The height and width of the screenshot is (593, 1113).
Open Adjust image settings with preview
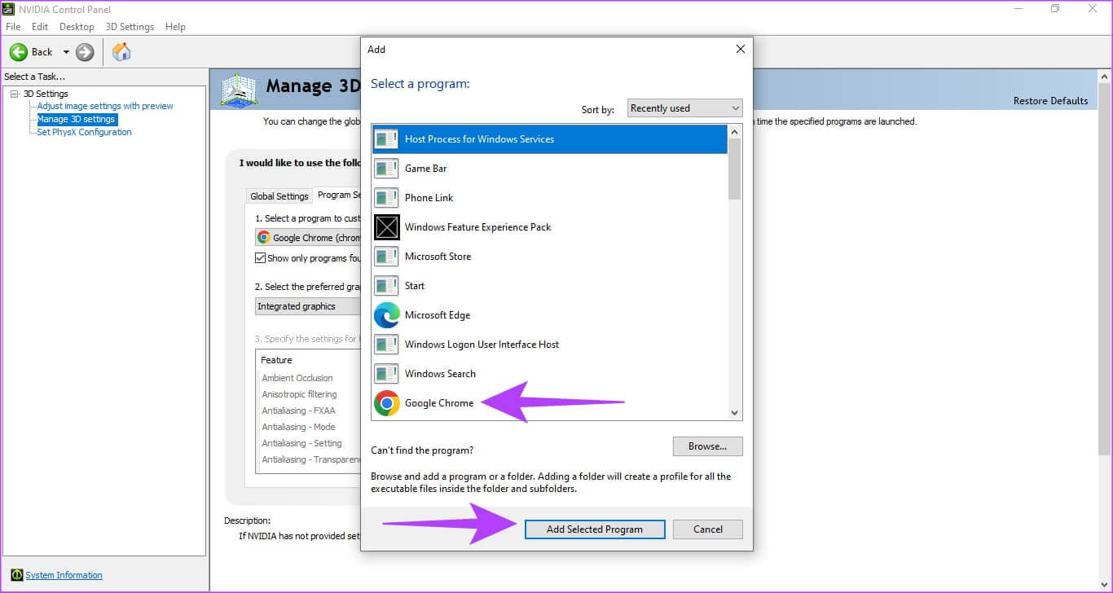(x=105, y=106)
